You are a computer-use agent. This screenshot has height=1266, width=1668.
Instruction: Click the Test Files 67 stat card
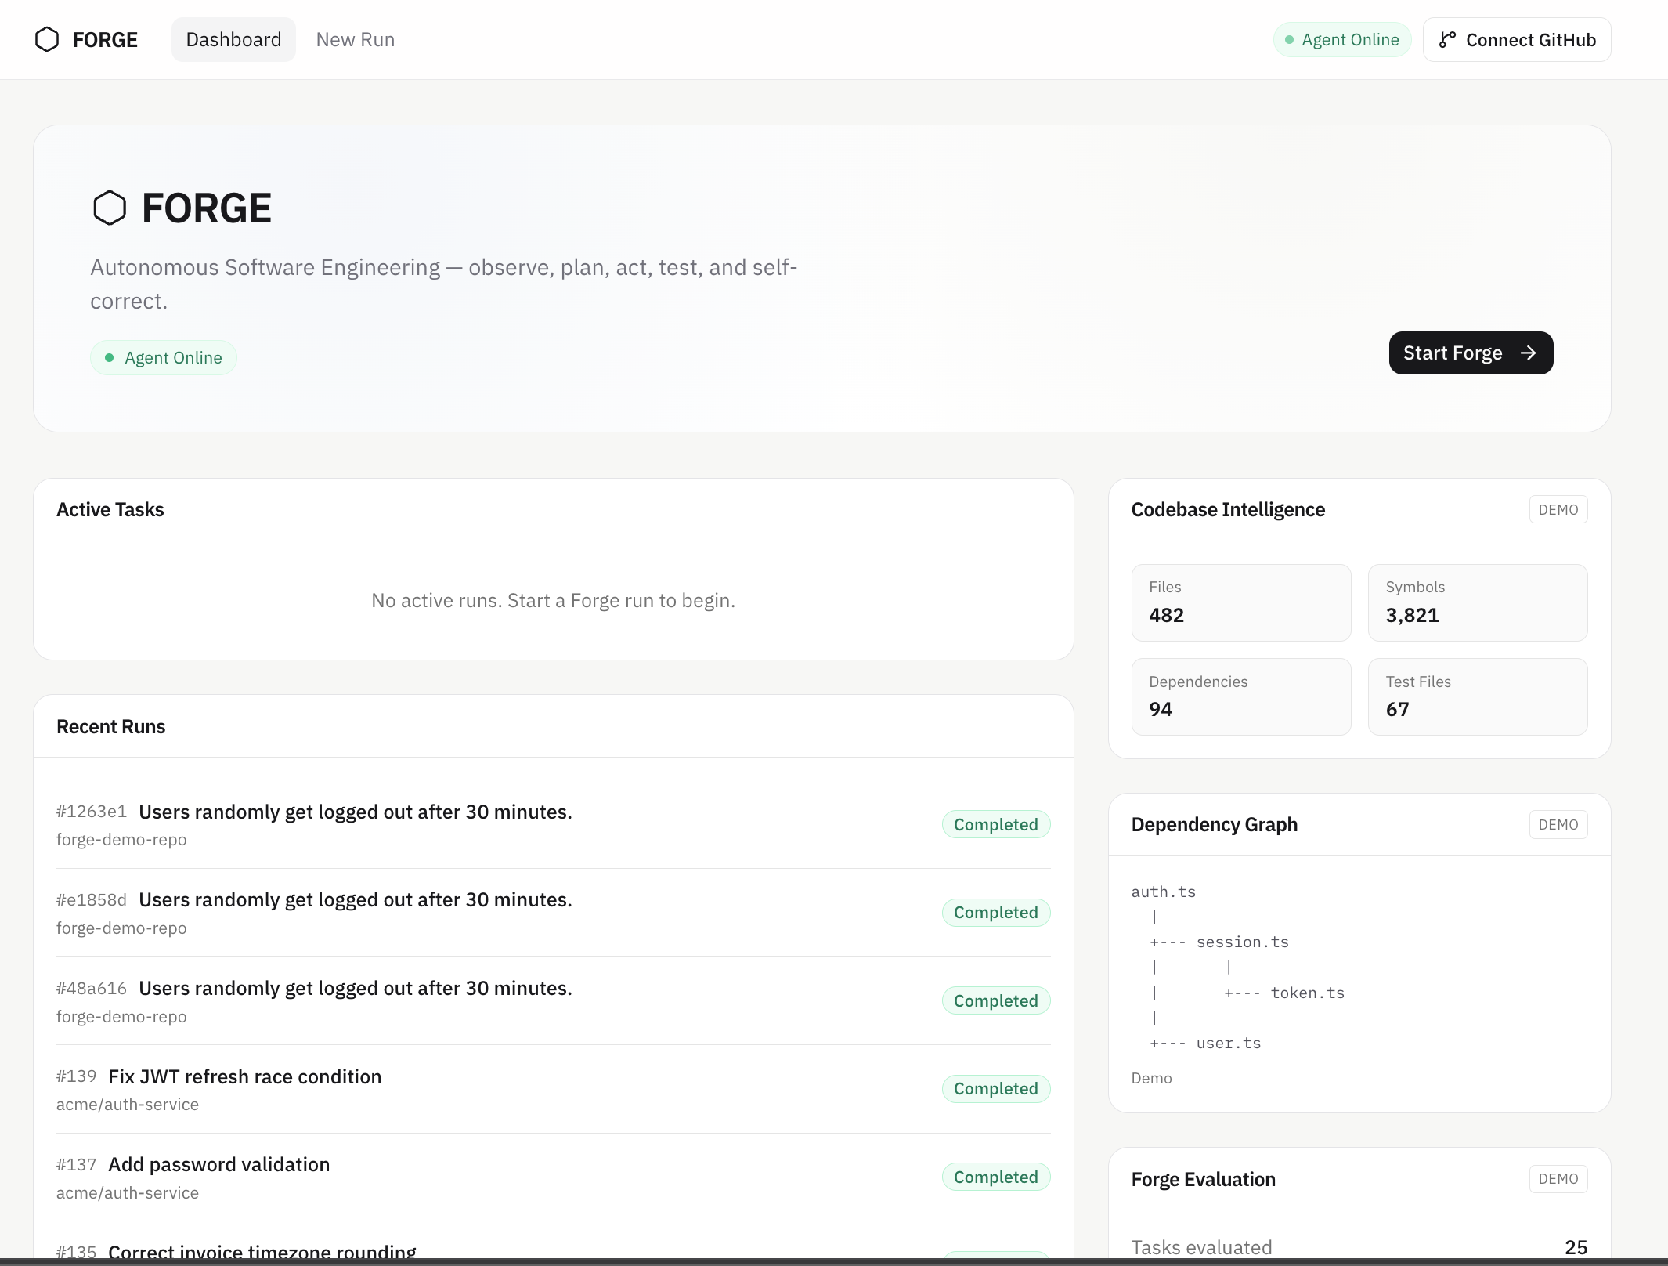1478,696
